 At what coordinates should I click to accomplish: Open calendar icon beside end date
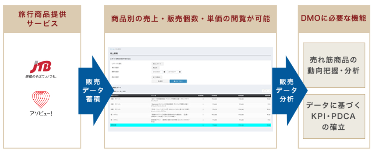[x=180, y=72]
